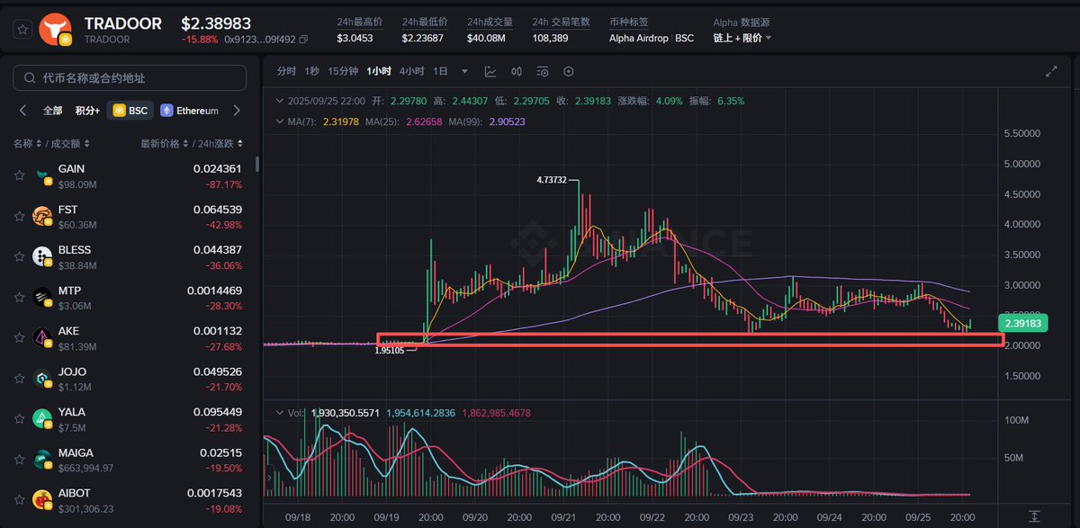Viewport: 1080px width, 528px height.
Task: Click the hexagon icon in chart toolbar
Action: [569, 71]
